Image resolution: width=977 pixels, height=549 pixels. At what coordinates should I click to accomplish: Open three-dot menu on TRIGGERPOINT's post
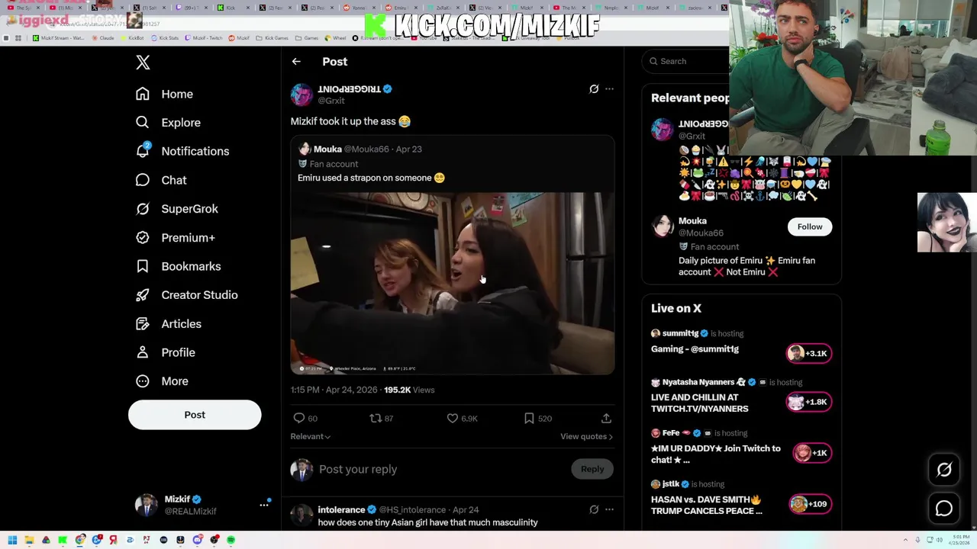[609, 89]
